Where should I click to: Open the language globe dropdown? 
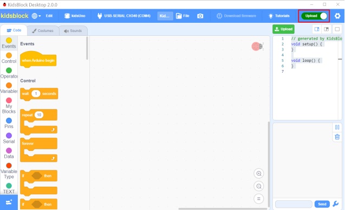(x=36, y=16)
